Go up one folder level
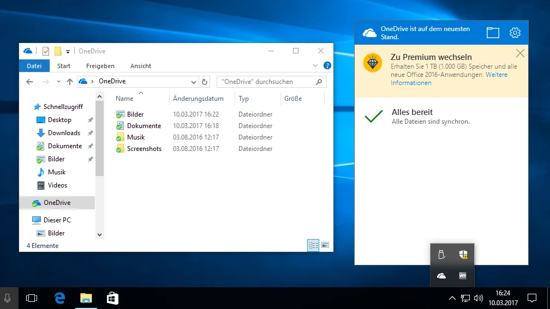Viewport: 550px width, 309px height. (x=70, y=82)
